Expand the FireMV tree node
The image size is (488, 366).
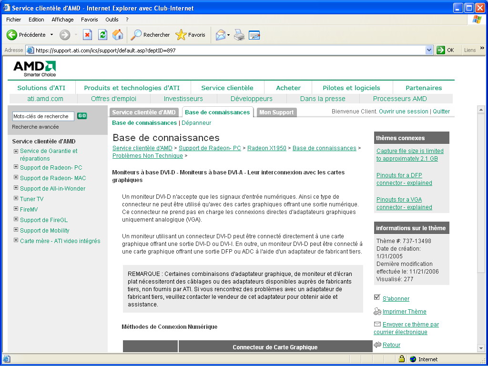pos(16,209)
